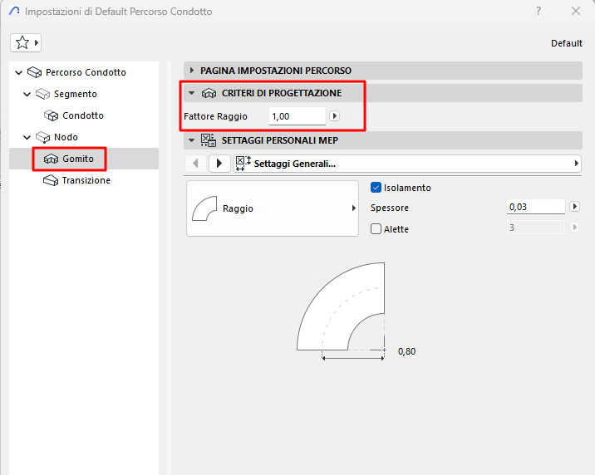
Task: Click the disabled Alette count field
Action: coord(536,228)
